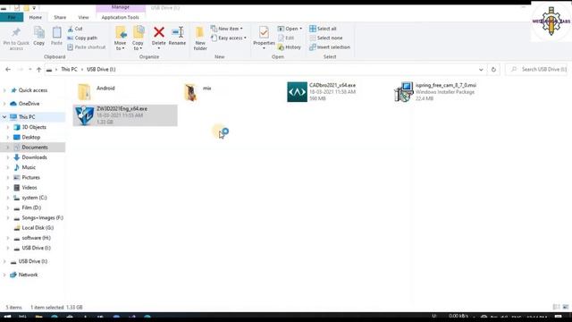Select ispring_free_cam installer icon

(x=404, y=92)
